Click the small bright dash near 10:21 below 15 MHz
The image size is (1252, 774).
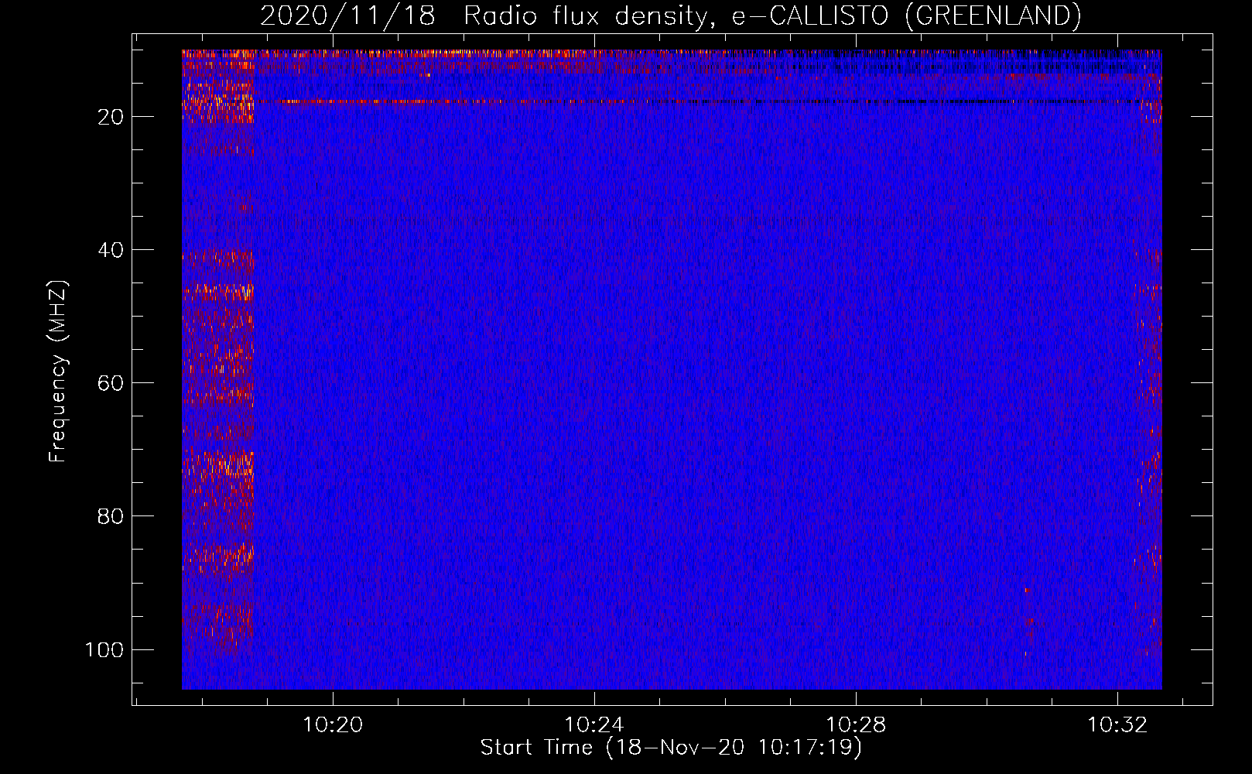[425, 75]
